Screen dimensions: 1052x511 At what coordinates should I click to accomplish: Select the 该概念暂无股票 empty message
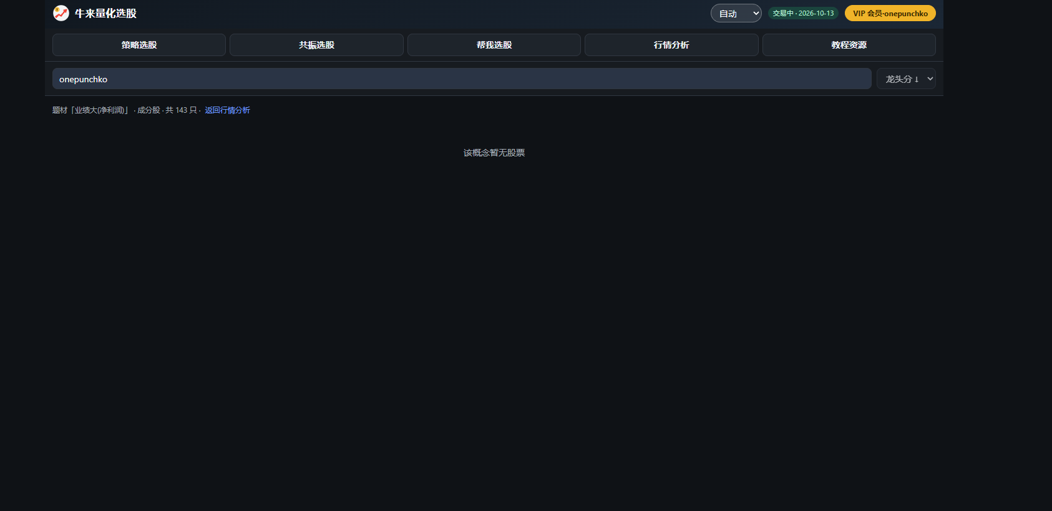point(494,153)
